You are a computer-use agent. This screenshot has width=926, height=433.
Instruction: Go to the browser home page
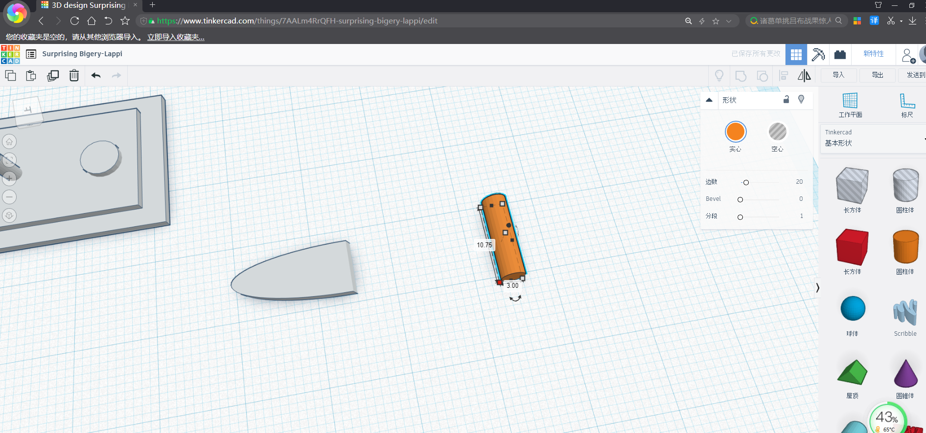pyautogui.click(x=92, y=21)
